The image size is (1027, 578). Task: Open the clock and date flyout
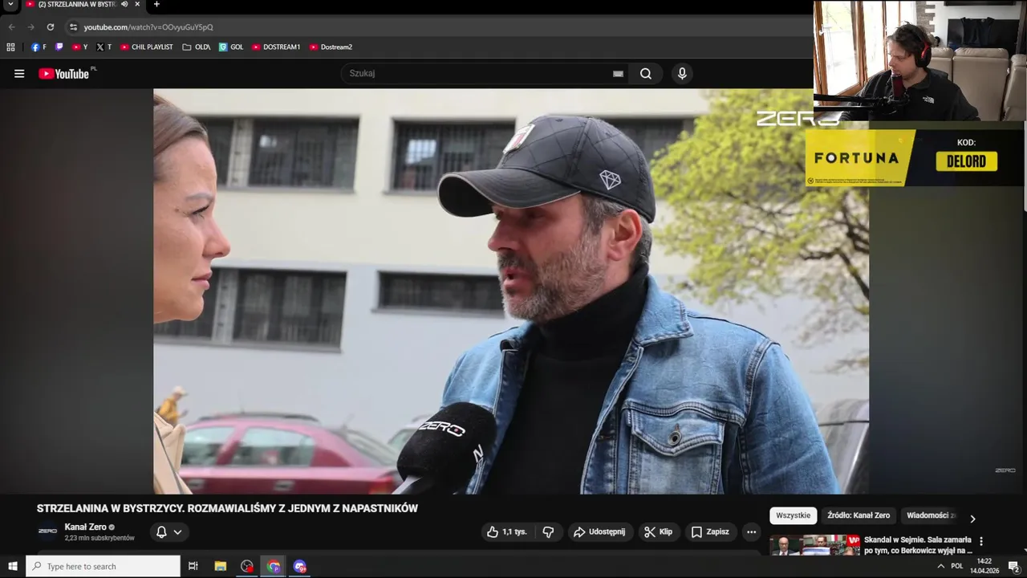click(x=984, y=566)
